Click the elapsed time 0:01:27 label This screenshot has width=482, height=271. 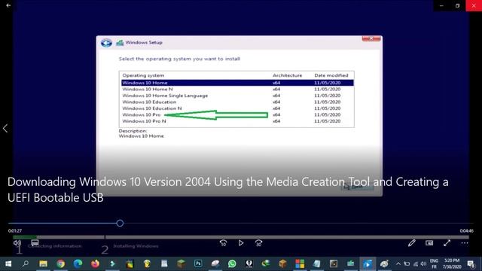click(x=15, y=230)
